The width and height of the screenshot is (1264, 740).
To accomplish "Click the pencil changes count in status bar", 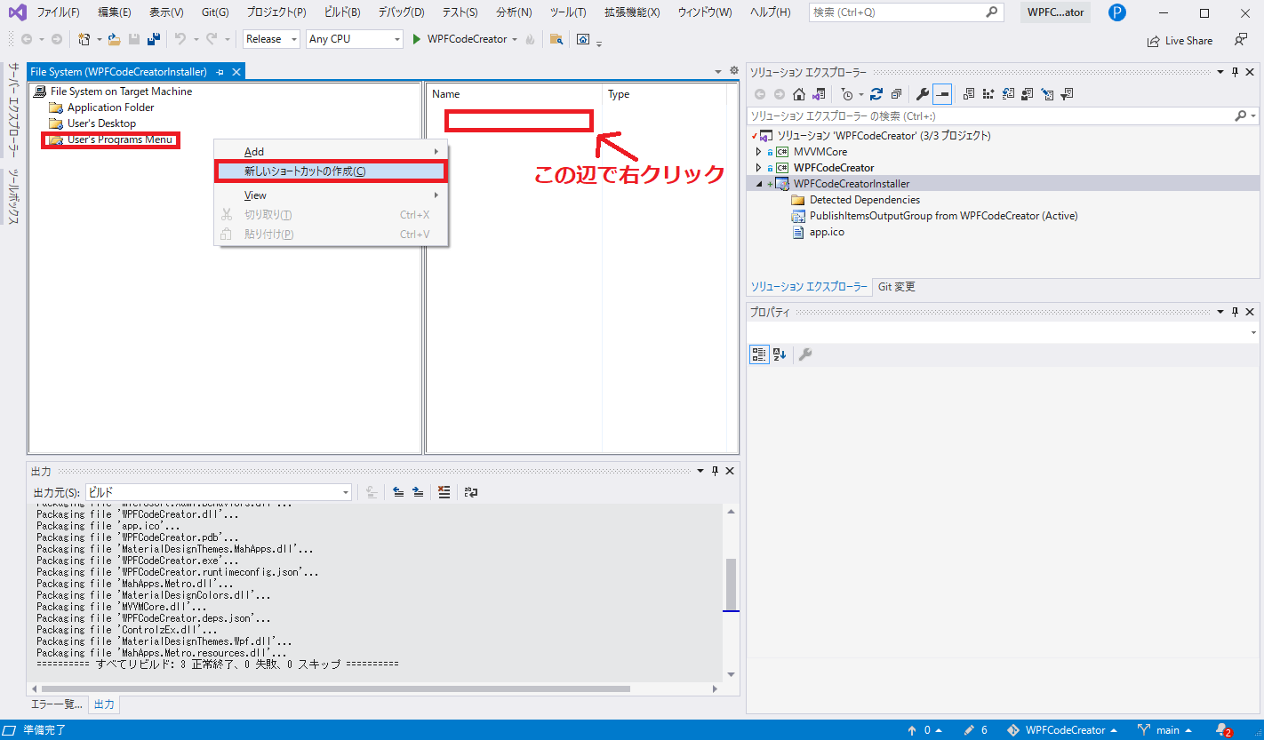I will point(976,730).
